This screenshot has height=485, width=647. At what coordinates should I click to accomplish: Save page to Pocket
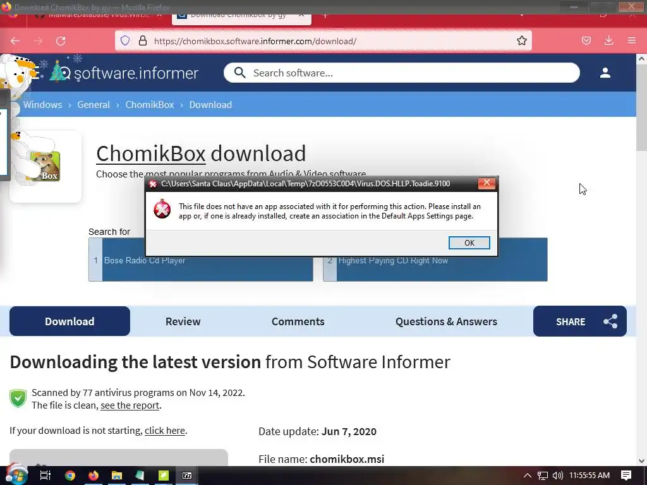point(586,40)
